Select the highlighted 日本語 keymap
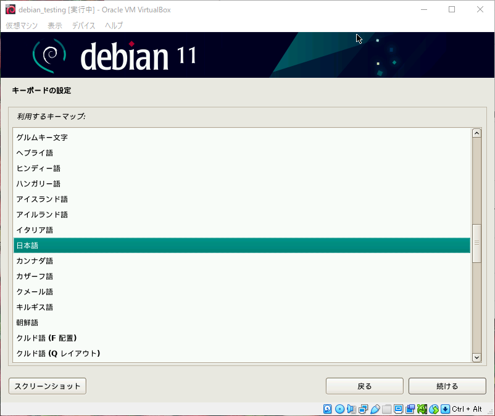The height and width of the screenshot is (416, 495). tap(242, 246)
